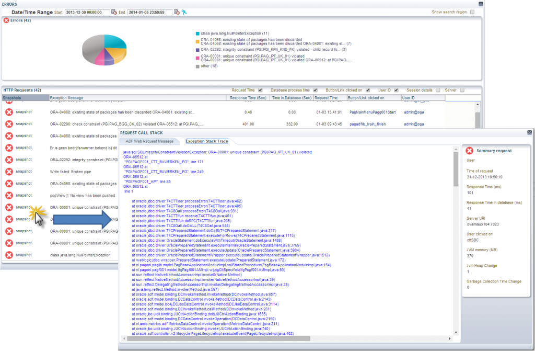Enable the Show search region checkbox
Image resolution: width=535 pixels, height=351 pixels.
click(x=472, y=12)
